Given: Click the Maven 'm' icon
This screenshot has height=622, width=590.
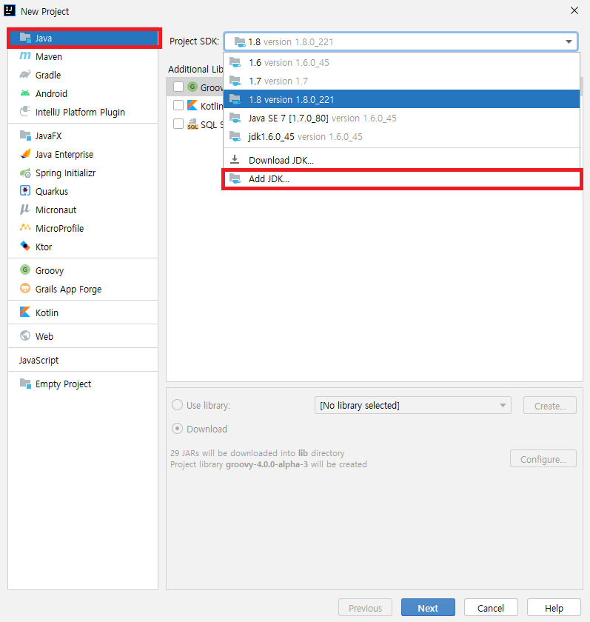Looking at the screenshot, I should coord(25,56).
